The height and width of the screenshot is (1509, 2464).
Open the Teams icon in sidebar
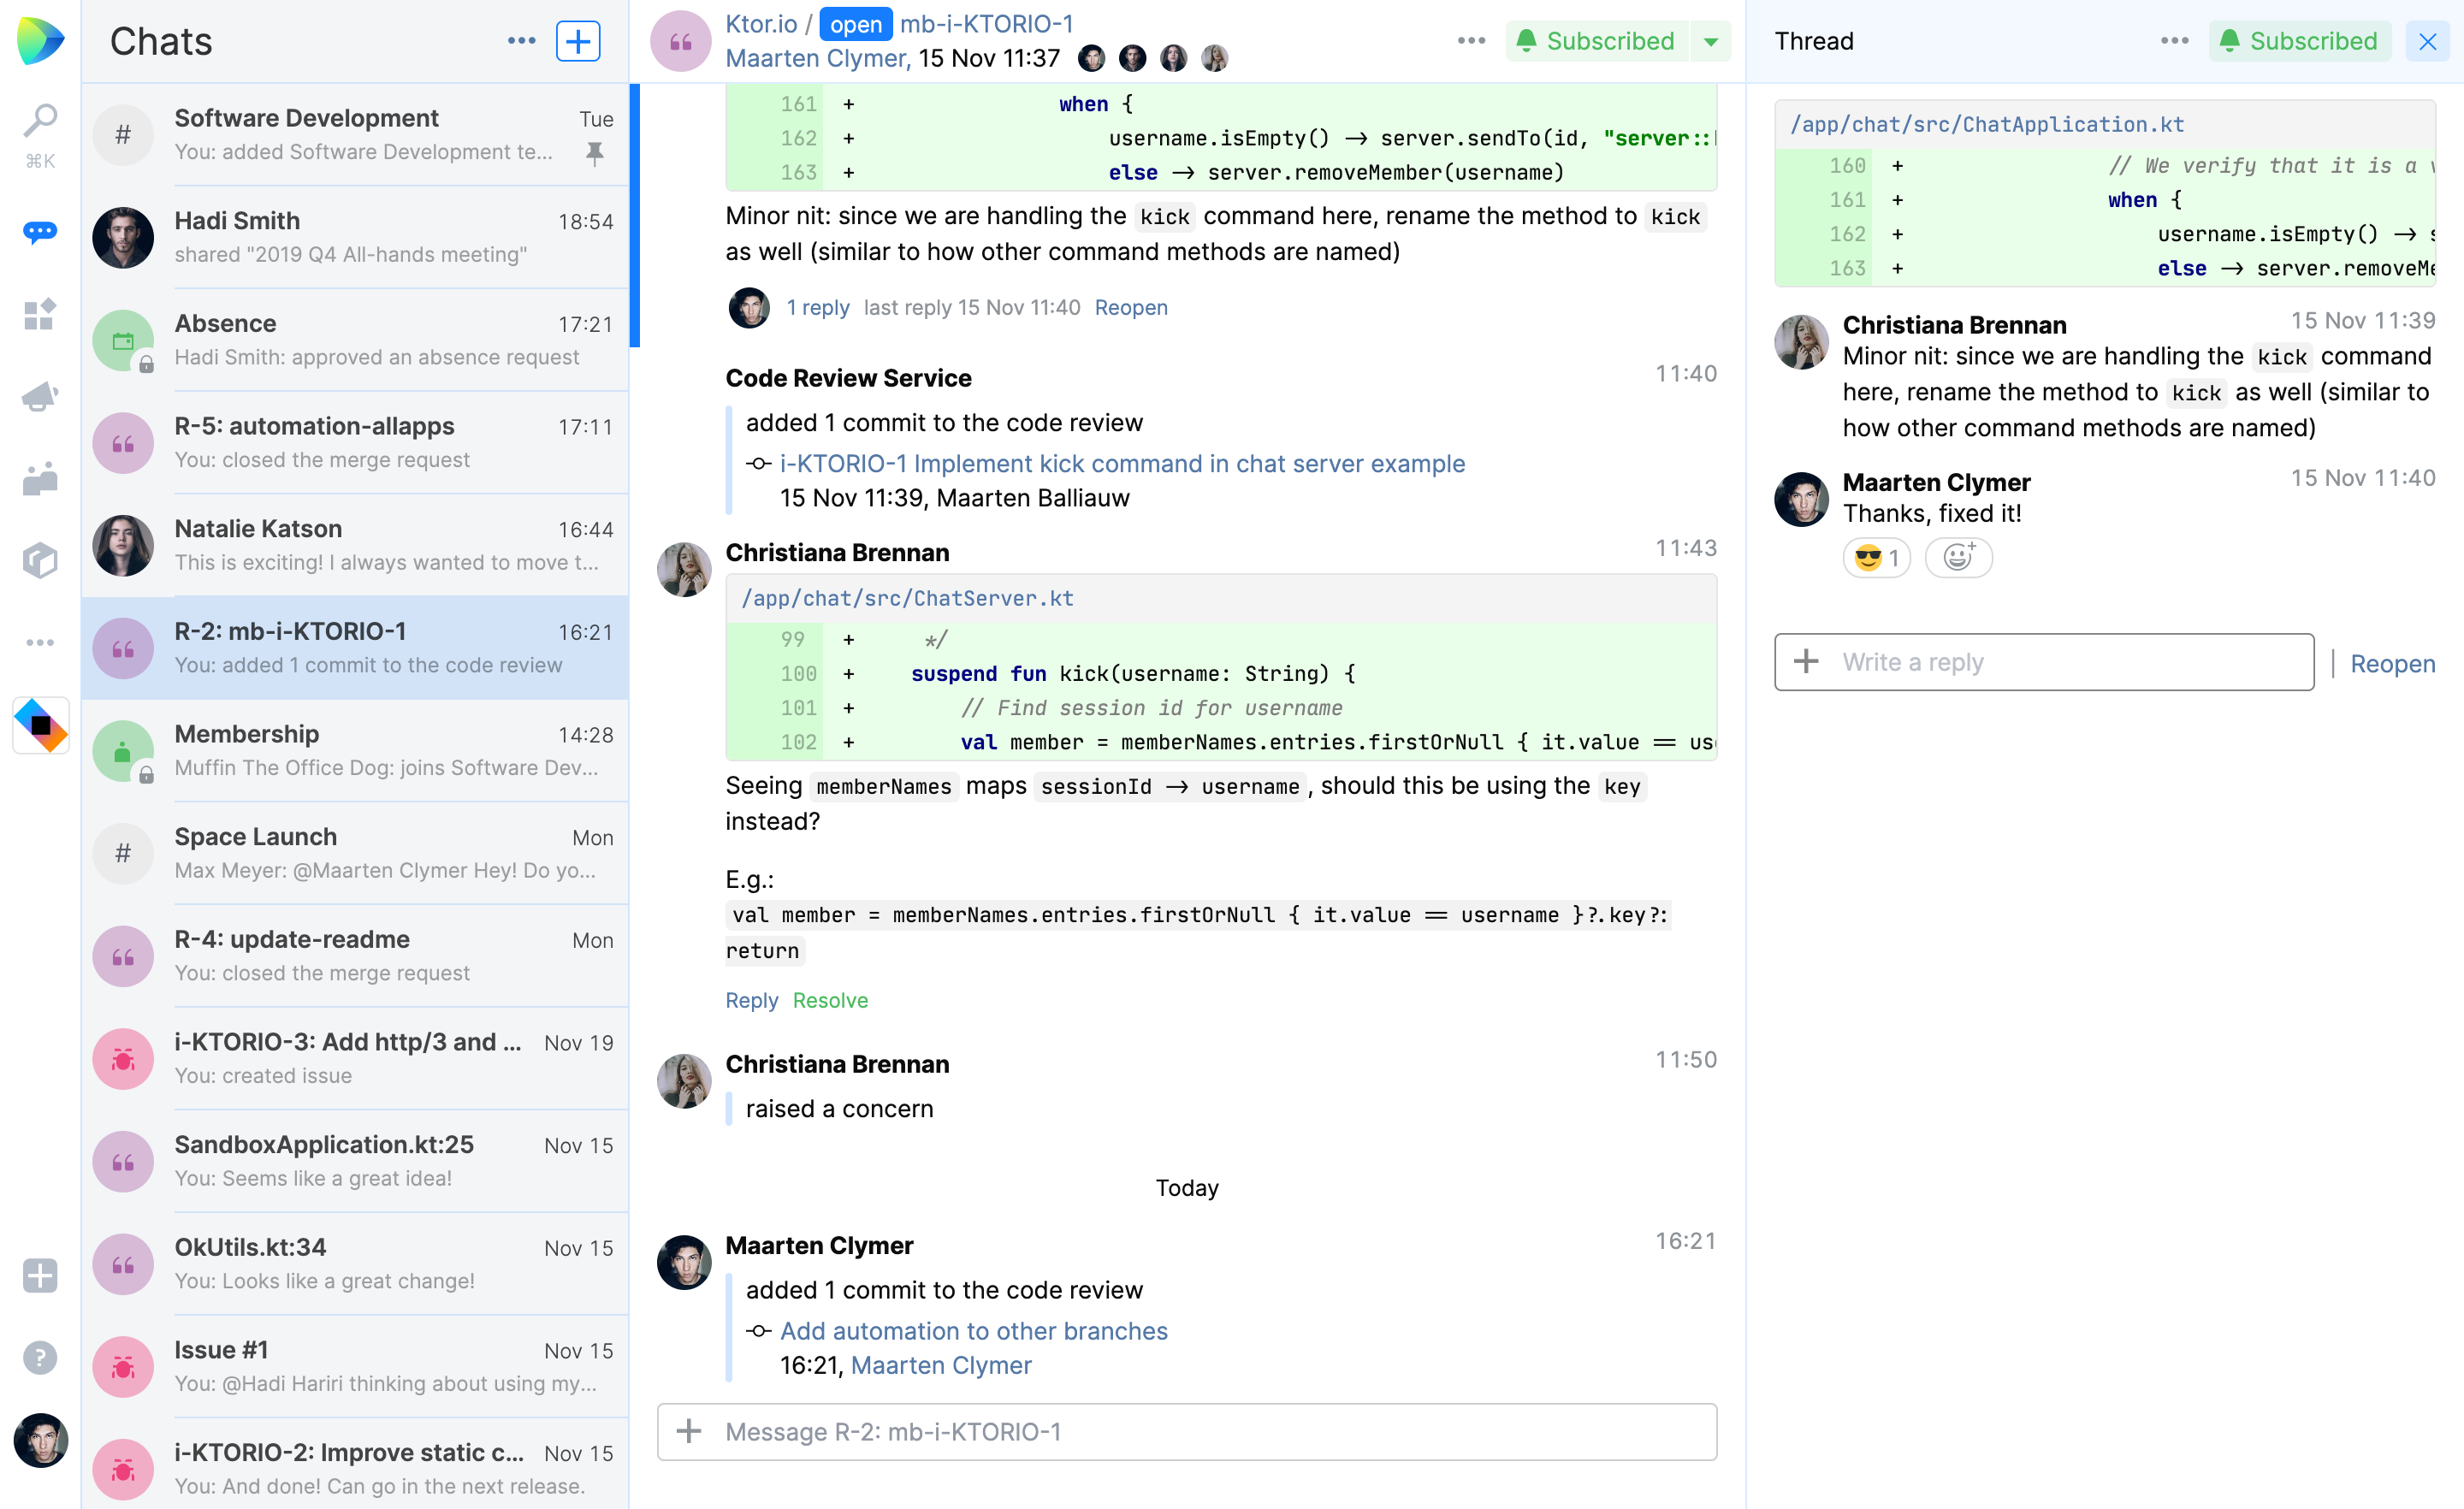click(40, 479)
